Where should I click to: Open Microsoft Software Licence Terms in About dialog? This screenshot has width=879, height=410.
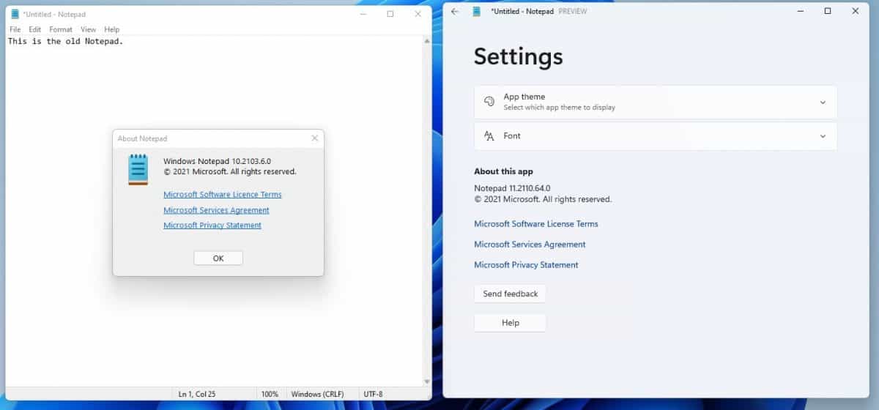tap(222, 195)
